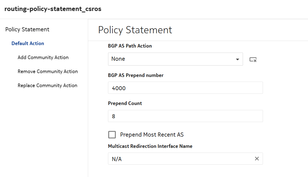Screen dimensions: 308x177
Task: Click the 'Prepend Most Recent AS' label text
Action: tap(152, 135)
